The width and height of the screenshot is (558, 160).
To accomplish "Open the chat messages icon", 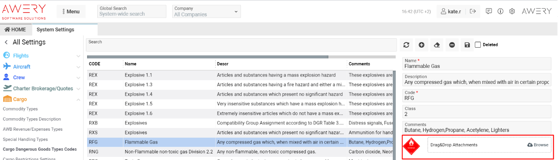I will click(x=488, y=11).
